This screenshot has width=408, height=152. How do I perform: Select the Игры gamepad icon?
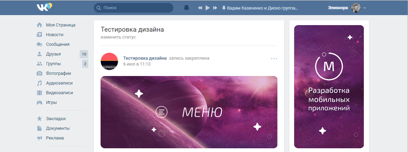(x=39, y=102)
